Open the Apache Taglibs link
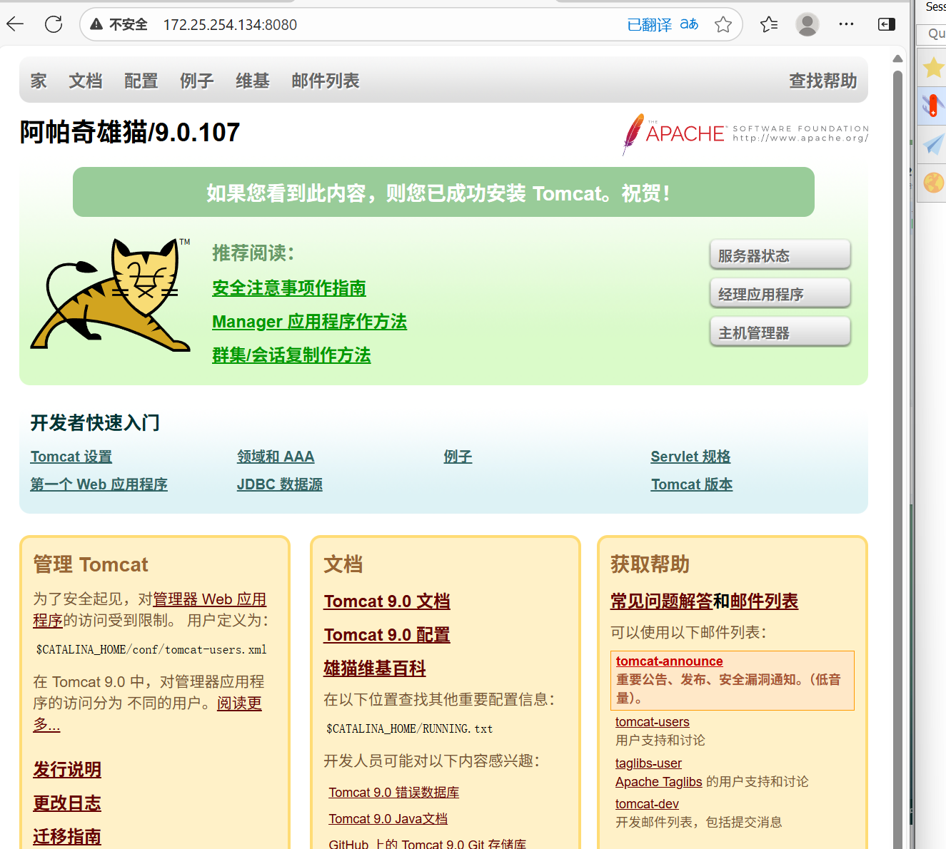The image size is (946, 849). pos(659,782)
